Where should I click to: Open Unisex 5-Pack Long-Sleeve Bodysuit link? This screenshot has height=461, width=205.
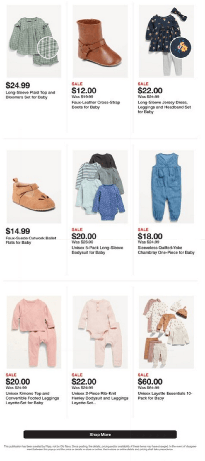click(x=98, y=250)
